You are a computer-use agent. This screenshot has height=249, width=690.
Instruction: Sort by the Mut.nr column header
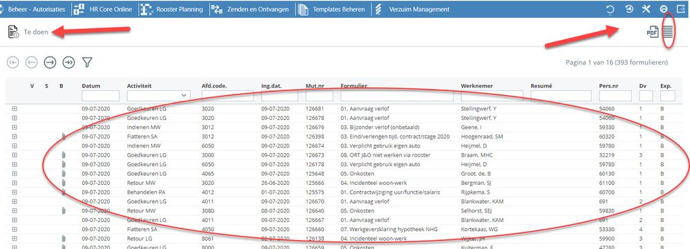point(316,86)
